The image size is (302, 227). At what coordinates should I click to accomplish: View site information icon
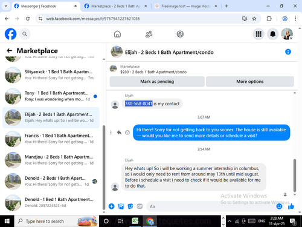(x=40, y=19)
